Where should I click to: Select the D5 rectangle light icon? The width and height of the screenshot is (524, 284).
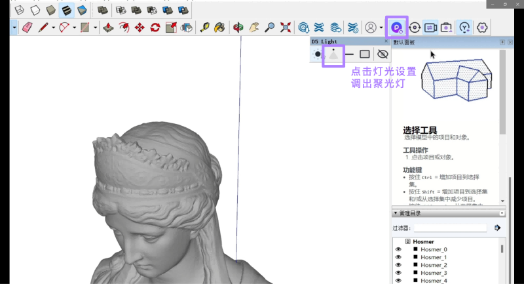point(365,54)
